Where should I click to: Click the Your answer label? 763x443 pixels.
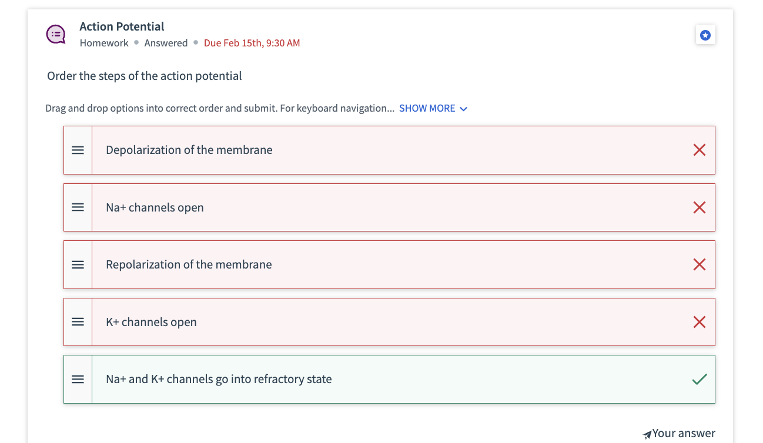point(684,434)
